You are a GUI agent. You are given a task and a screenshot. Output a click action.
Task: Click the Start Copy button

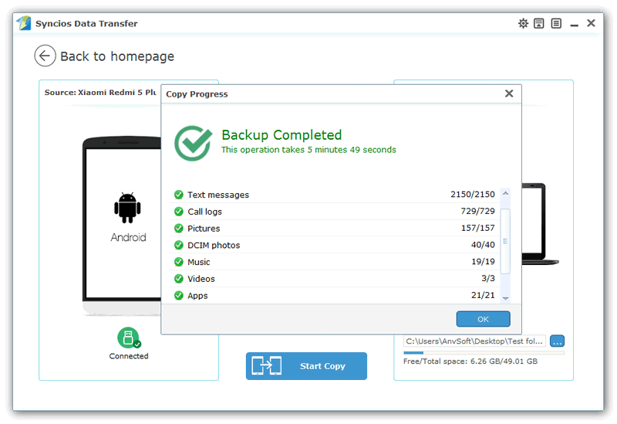pos(306,366)
